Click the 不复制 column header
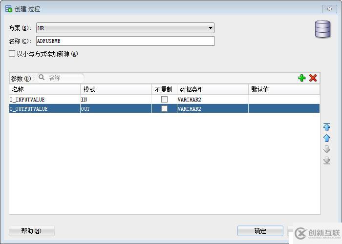This screenshot has height=244, width=342. (164, 89)
